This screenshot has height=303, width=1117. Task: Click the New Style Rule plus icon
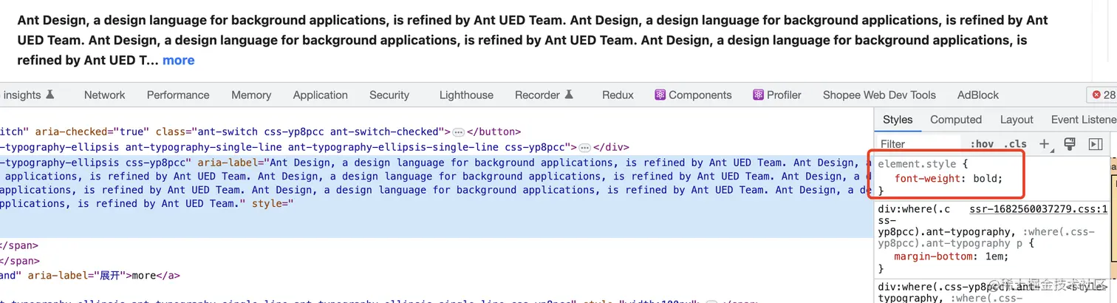coord(1045,143)
